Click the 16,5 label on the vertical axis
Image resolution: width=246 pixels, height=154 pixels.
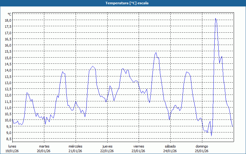coord(8,39)
